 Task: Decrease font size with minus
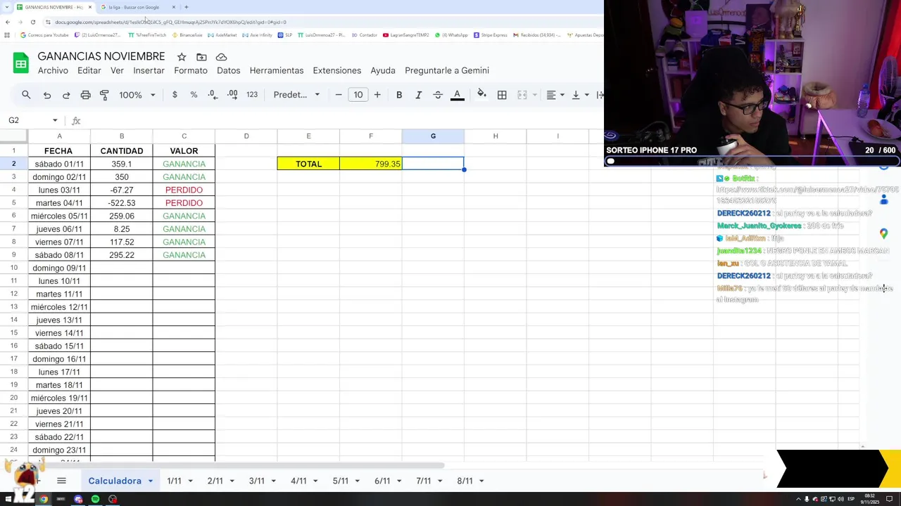click(339, 95)
